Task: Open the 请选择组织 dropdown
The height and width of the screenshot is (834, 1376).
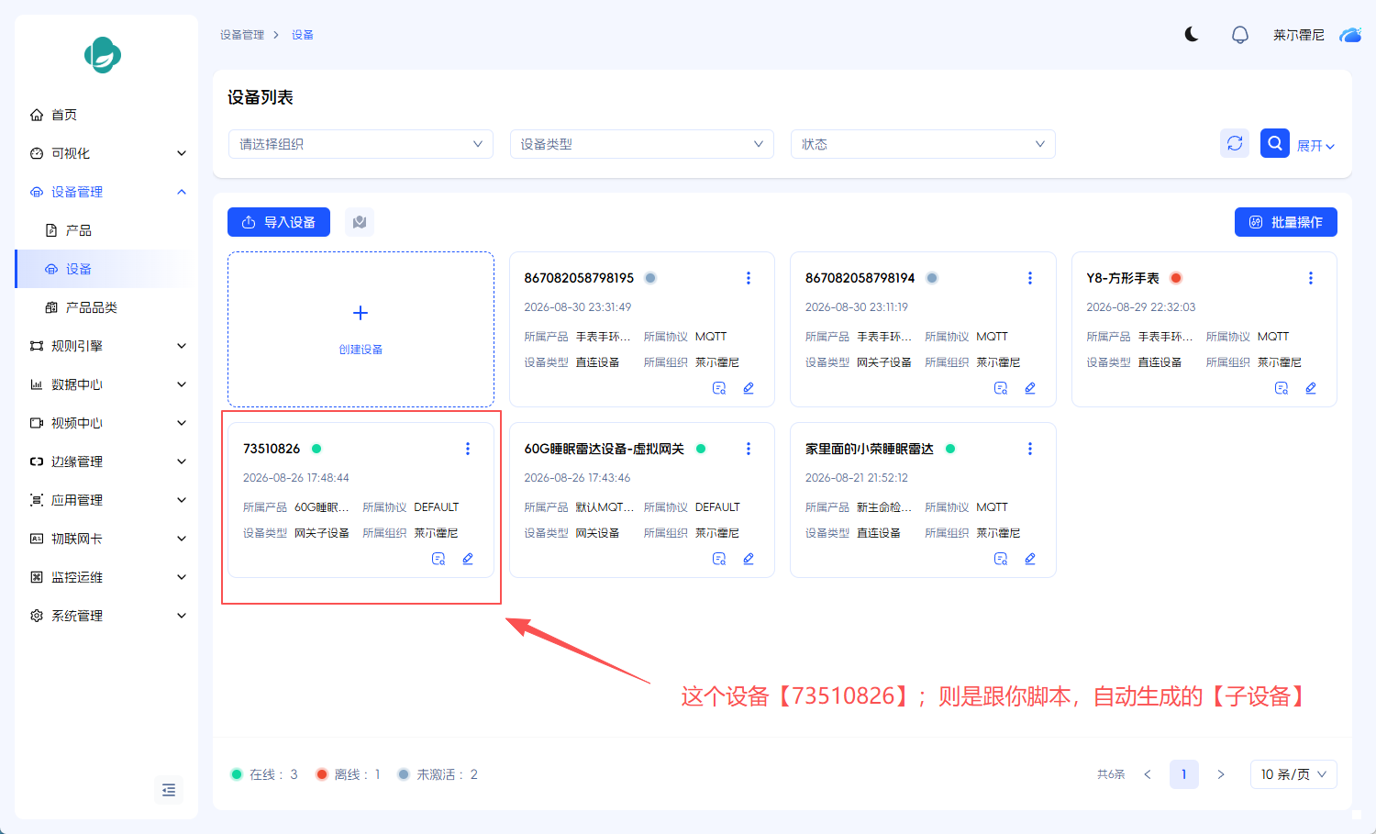Action: [361, 144]
